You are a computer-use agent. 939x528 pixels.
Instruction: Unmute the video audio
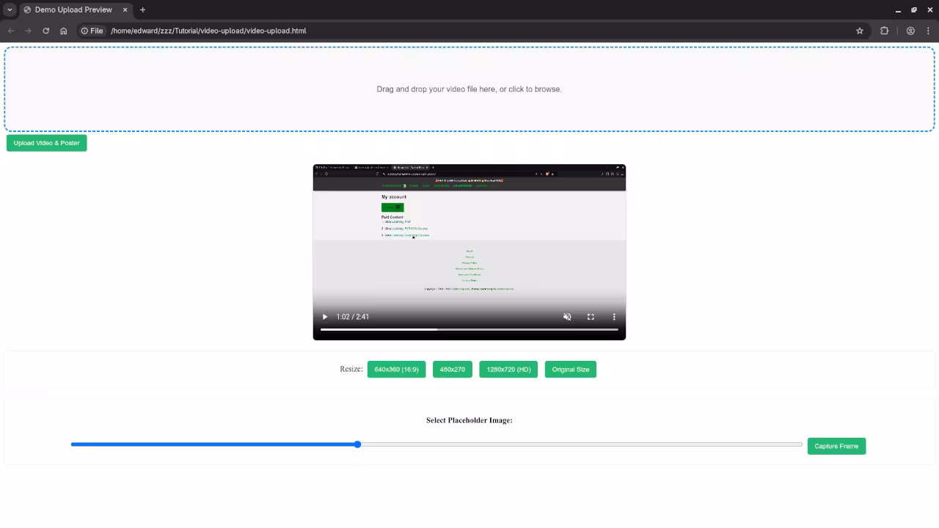pyautogui.click(x=567, y=316)
